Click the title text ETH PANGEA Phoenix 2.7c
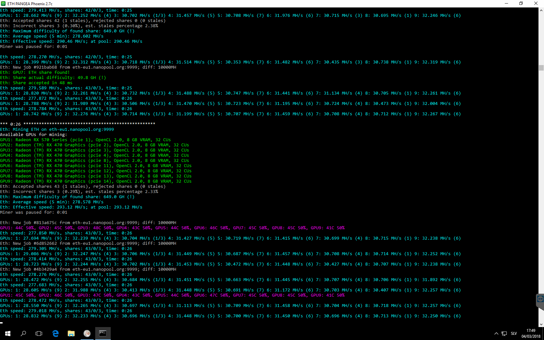The width and height of the screenshot is (544, 340). (30, 4)
